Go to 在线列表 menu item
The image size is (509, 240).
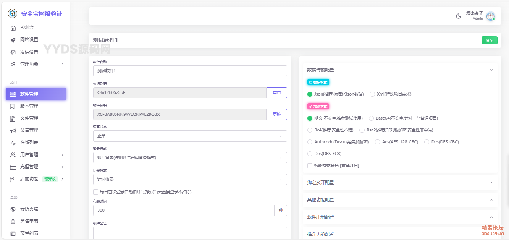pos(29,143)
